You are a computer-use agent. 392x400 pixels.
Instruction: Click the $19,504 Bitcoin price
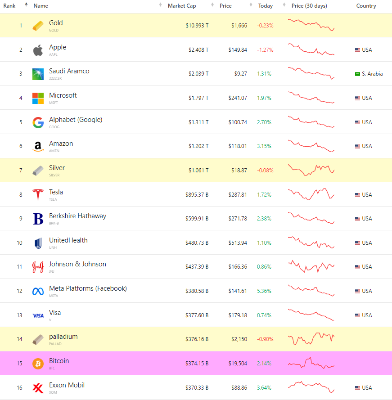(x=238, y=363)
